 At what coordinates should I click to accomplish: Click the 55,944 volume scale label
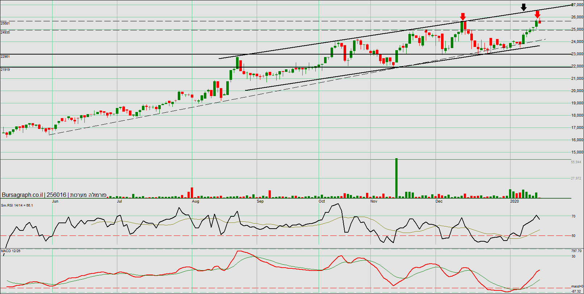[576, 162]
